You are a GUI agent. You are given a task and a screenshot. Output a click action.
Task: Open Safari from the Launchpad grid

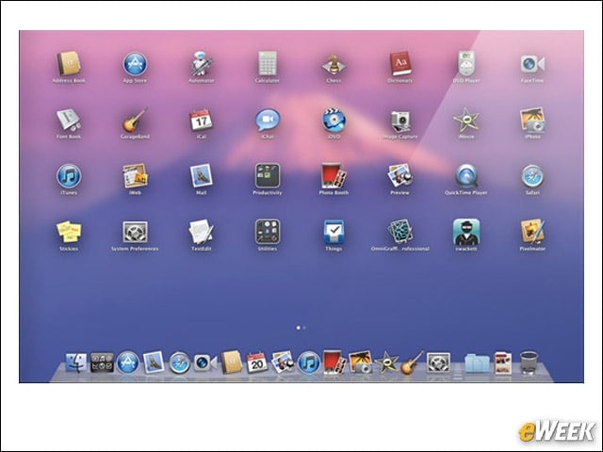[x=532, y=176]
